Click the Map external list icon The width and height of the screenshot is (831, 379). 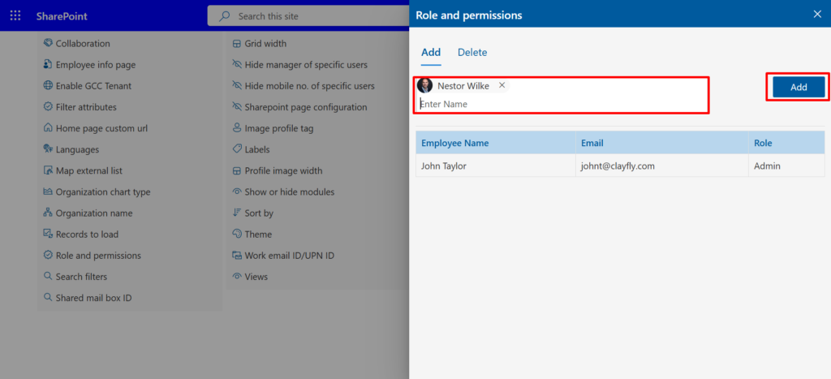[x=48, y=170]
